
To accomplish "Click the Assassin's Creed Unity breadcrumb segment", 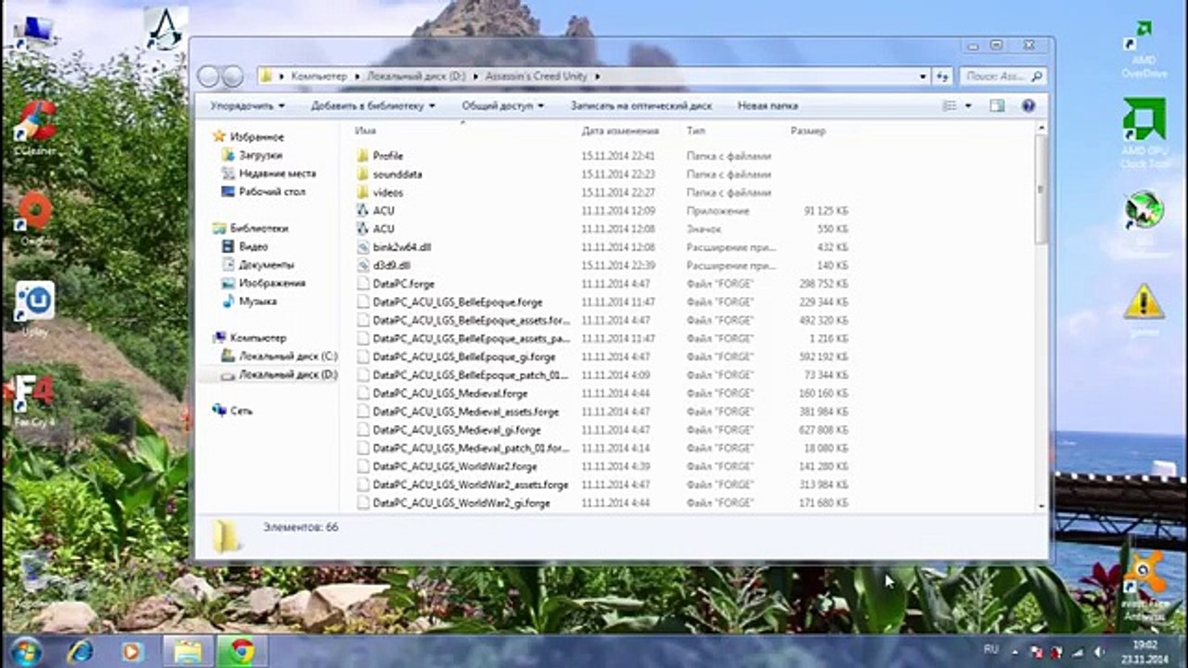I will 536,76.
